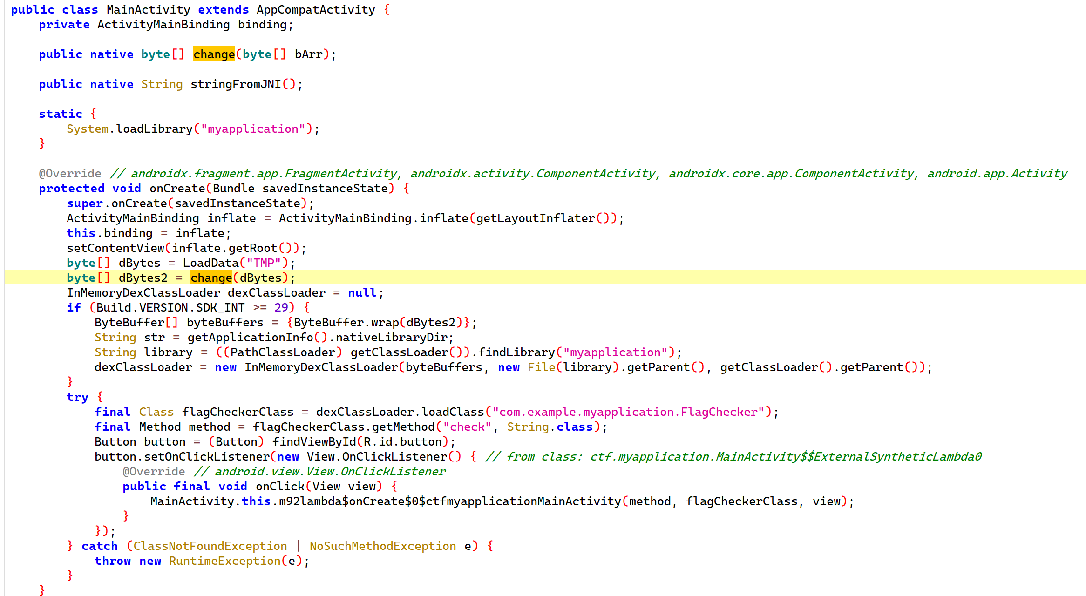This screenshot has width=1086, height=596.
Task: Click the setOnClickListener method call
Action: pos(207,457)
